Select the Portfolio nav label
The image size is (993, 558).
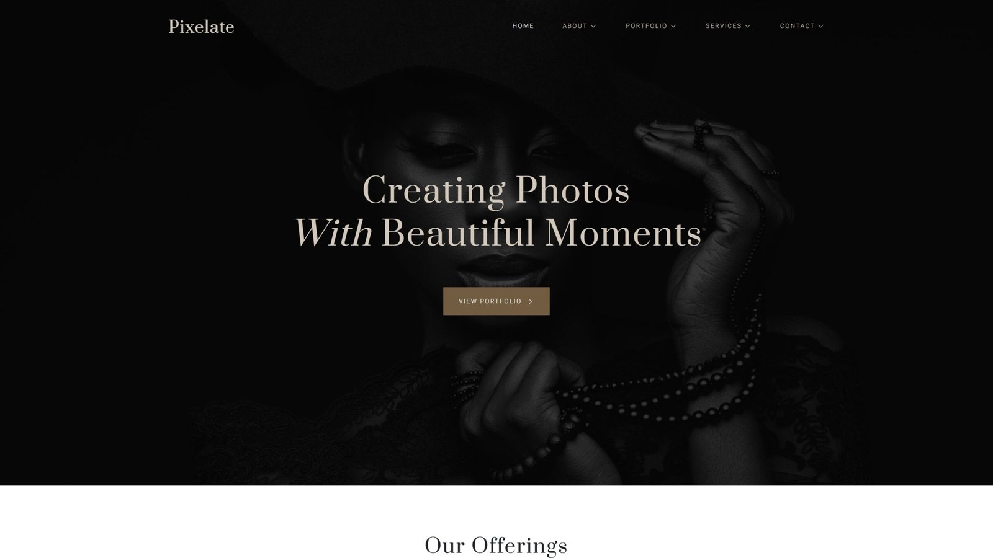646,26
